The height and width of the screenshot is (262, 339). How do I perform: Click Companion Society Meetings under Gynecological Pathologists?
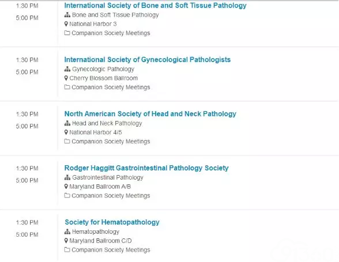(x=111, y=88)
